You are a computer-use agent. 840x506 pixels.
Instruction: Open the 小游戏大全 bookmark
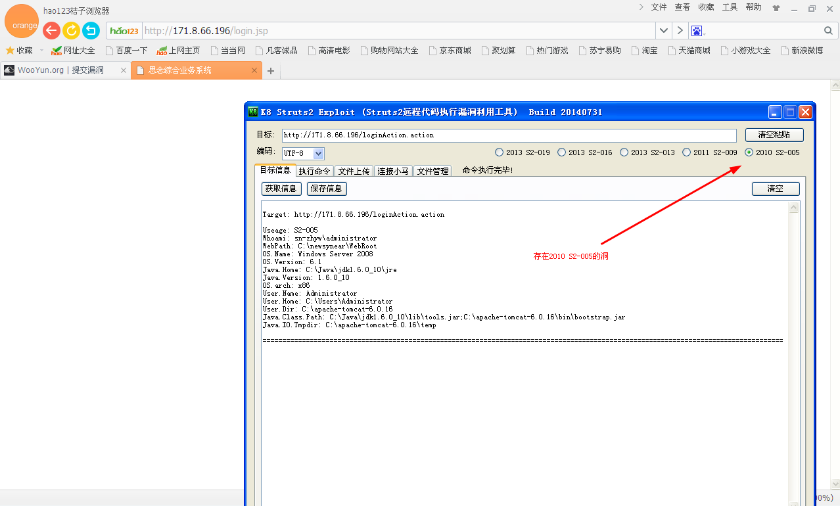tap(745, 50)
